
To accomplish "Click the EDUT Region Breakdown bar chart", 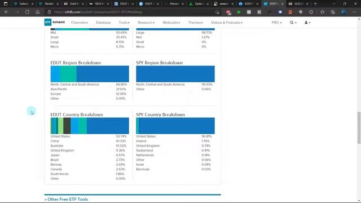I will pos(90,74).
